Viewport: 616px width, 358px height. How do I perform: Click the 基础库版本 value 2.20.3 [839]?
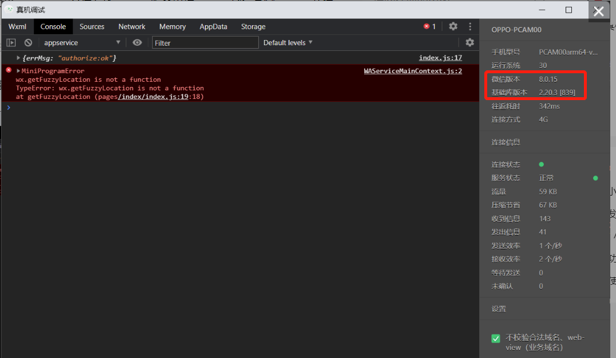pyautogui.click(x=556, y=92)
